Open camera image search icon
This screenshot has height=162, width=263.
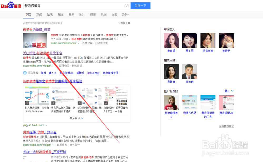[127, 6]
